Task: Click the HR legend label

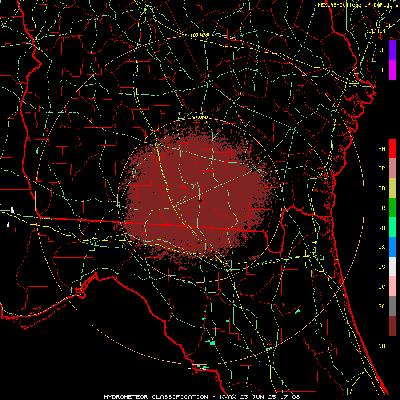Action: pos(382,208)
